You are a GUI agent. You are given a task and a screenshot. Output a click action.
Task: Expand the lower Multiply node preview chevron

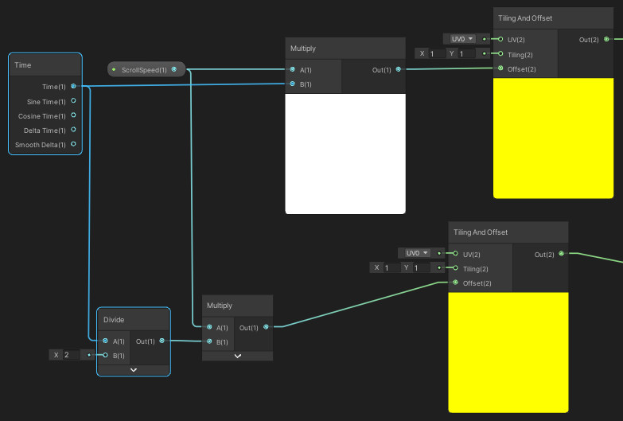click(237, 356)
